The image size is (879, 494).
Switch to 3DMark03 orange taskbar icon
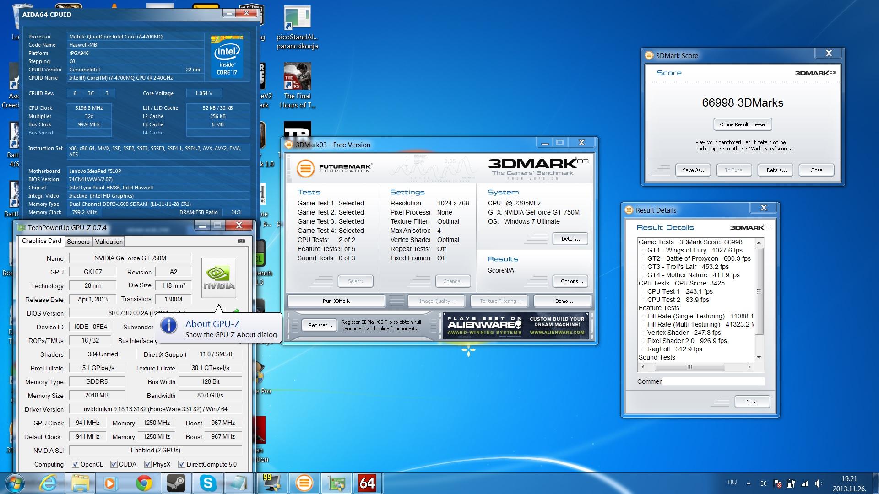click(304, 483)
